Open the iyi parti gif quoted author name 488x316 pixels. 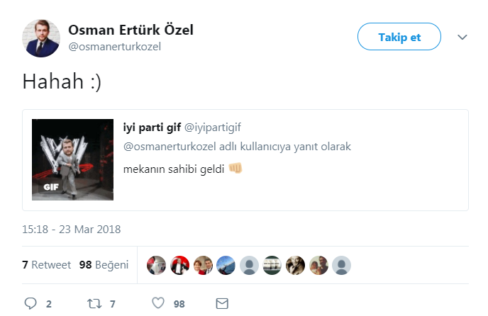152,128
